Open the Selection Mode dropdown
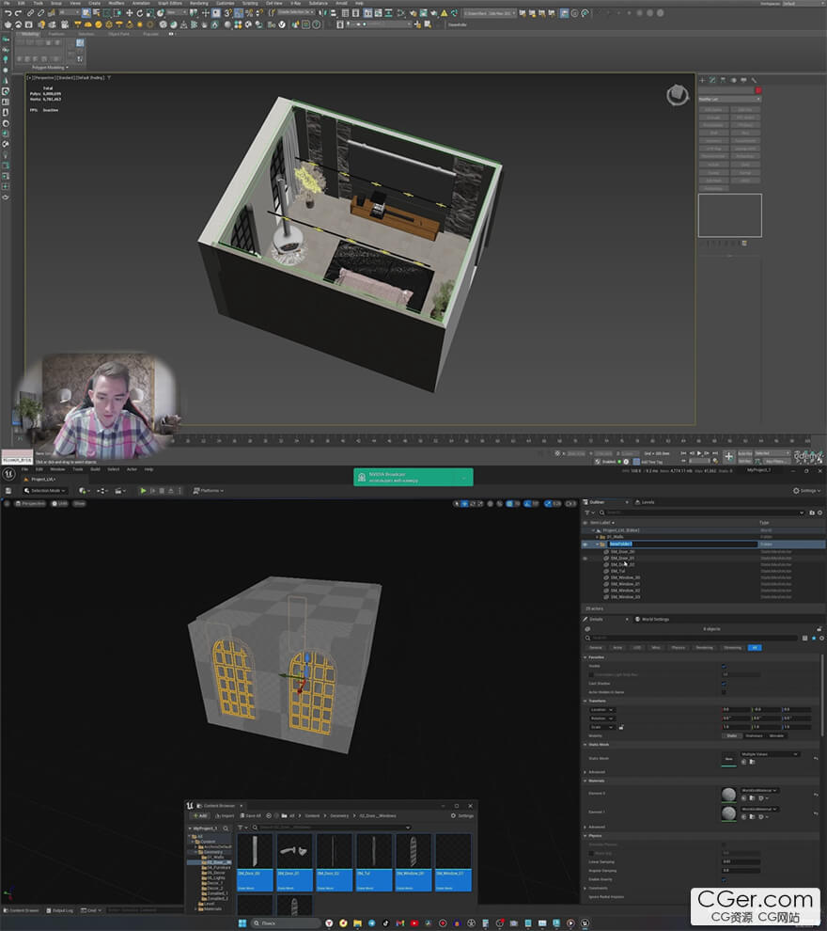Screen dimensions: 827x931 click(45, 491)
